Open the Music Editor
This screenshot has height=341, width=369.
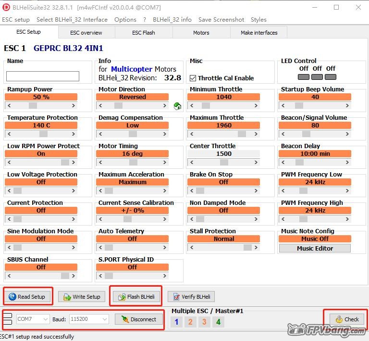coord(315,248)
